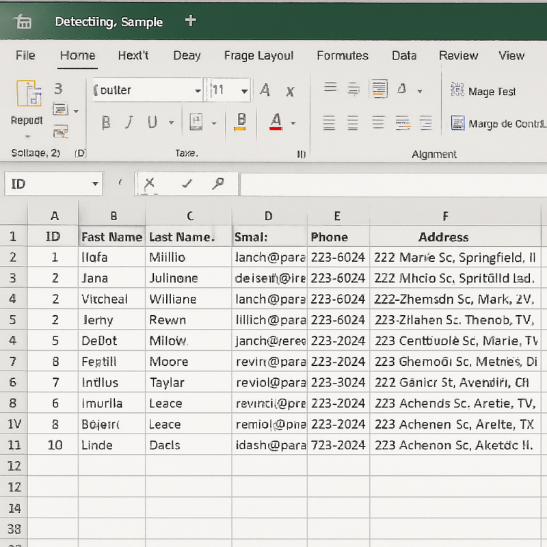
Task: Select column A header
Action: click(x=53, y=216)
